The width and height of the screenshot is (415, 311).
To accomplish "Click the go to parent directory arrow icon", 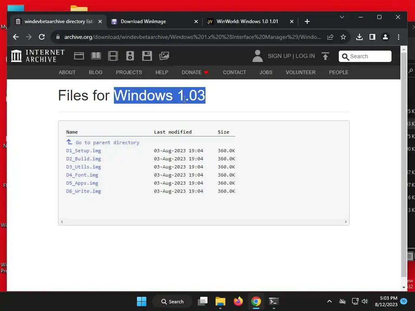I will (69, 142).
